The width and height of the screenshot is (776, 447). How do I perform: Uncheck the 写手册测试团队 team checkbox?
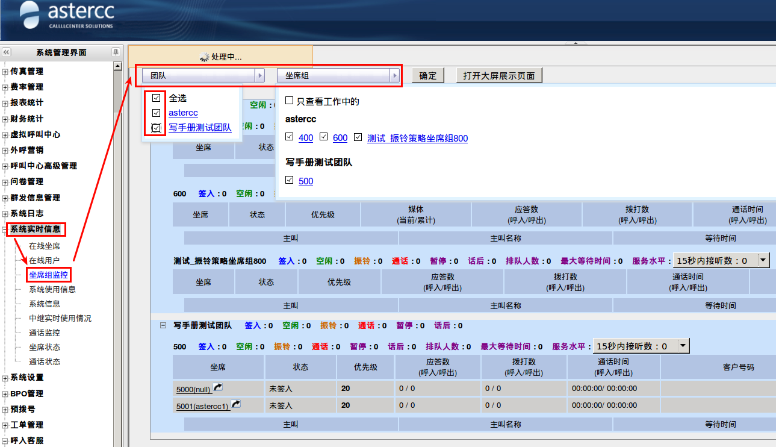pos(157,128)
